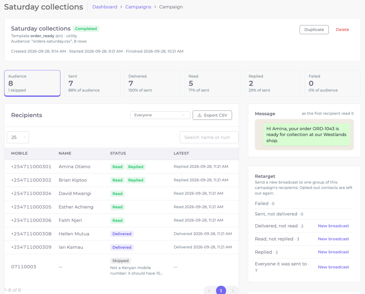Switch to the Read stat card
The width and height of the screenshot is (365, 294).
point(212,83)
